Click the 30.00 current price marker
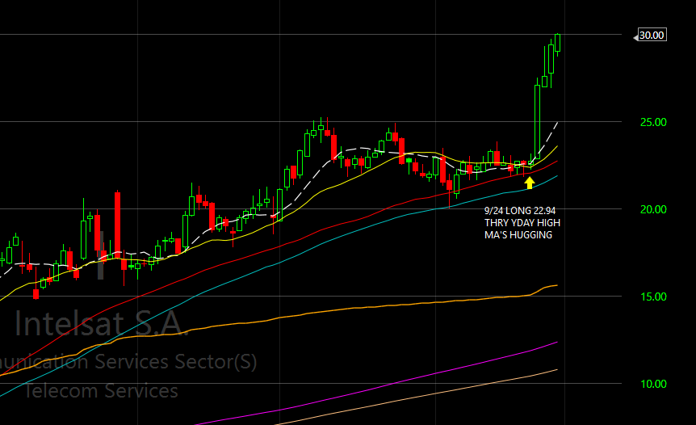The width and height of the screenshot is (696, 425). pyautogui.click(x=652, y=35)
